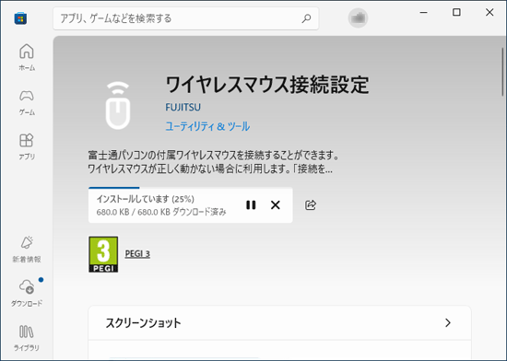
Task: Maximize the Microsoft Store window
Action: click(456, 12)
